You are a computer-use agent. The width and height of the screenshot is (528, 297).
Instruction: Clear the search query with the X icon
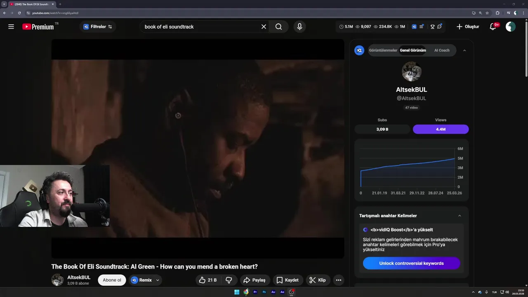click(264, 27)
